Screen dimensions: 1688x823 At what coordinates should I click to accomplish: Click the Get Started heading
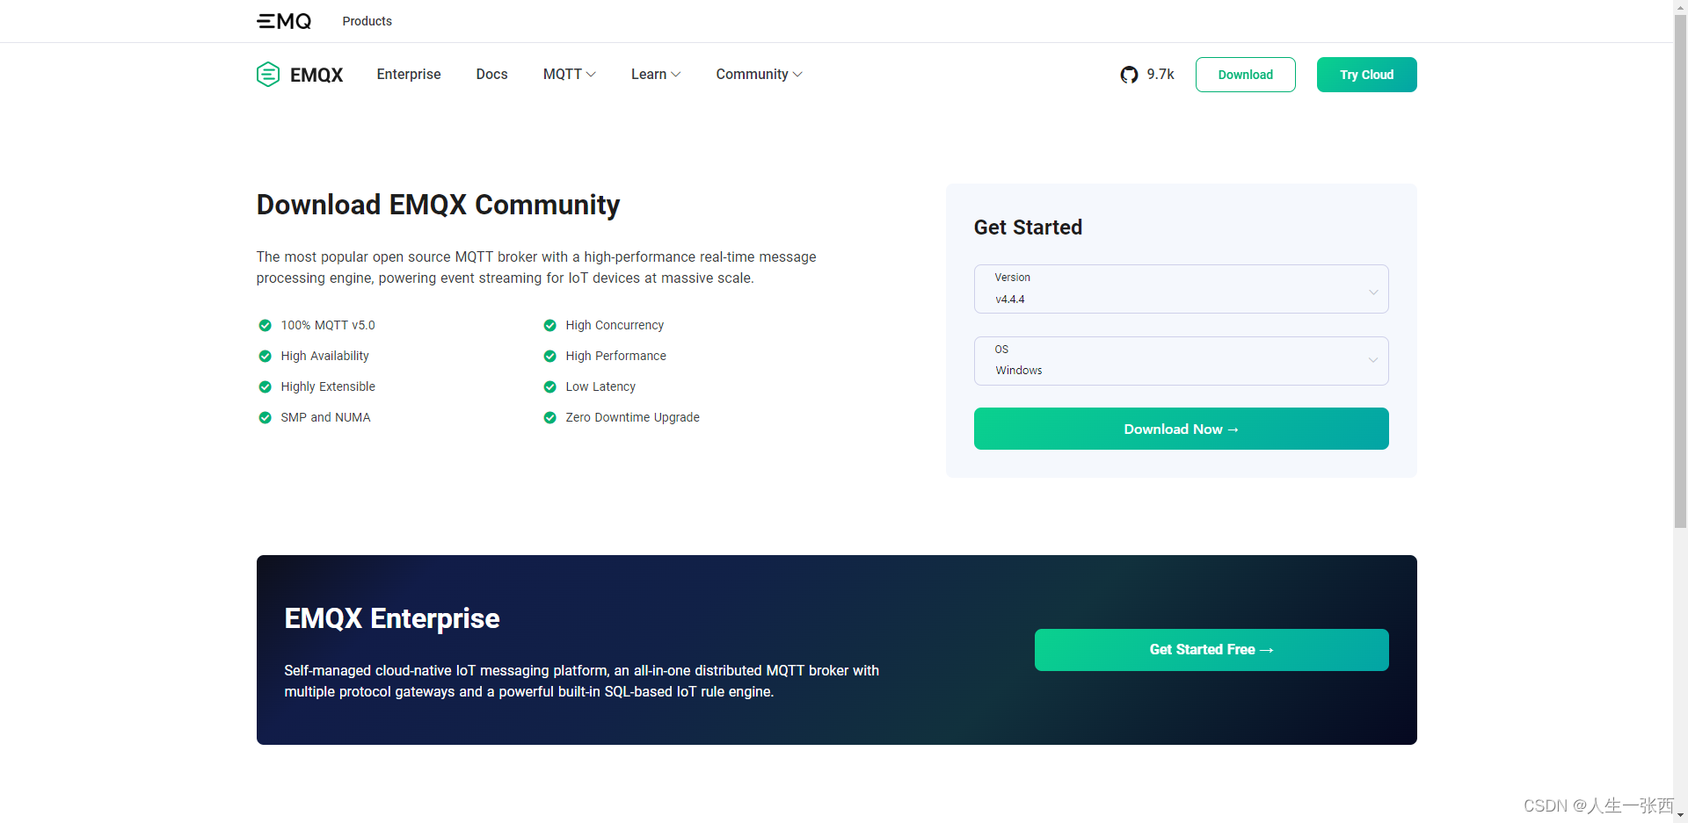click(x=1028, y=227)
